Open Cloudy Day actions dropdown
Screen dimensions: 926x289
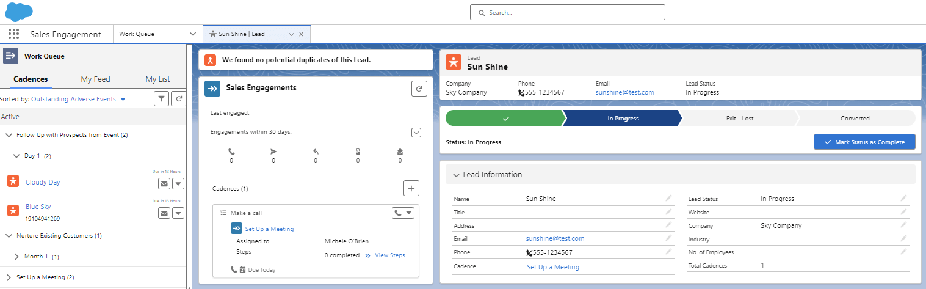178,183
